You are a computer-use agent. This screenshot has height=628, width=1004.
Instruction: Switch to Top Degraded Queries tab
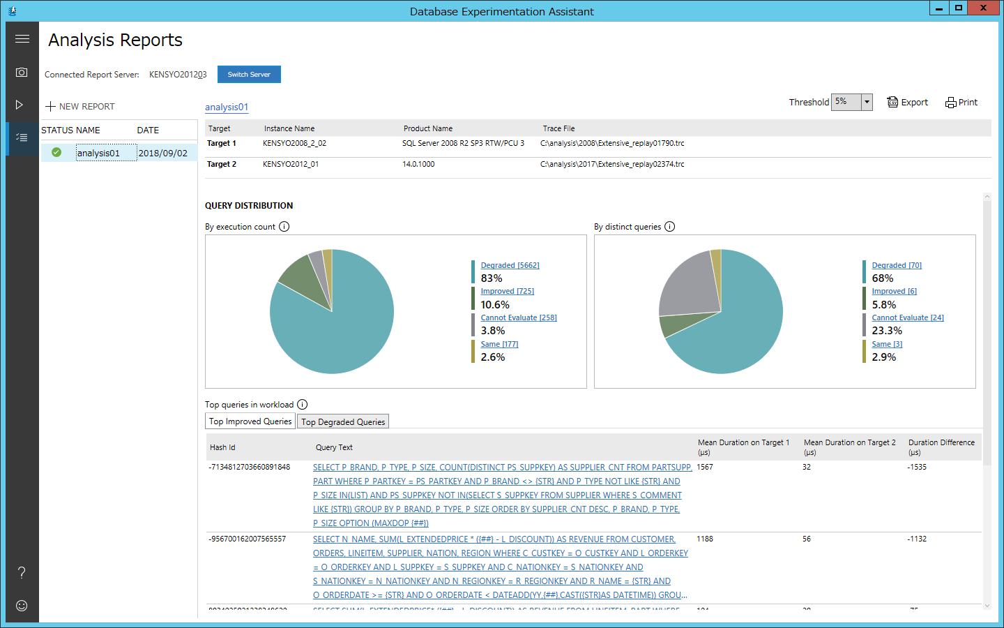coord(343,422)
